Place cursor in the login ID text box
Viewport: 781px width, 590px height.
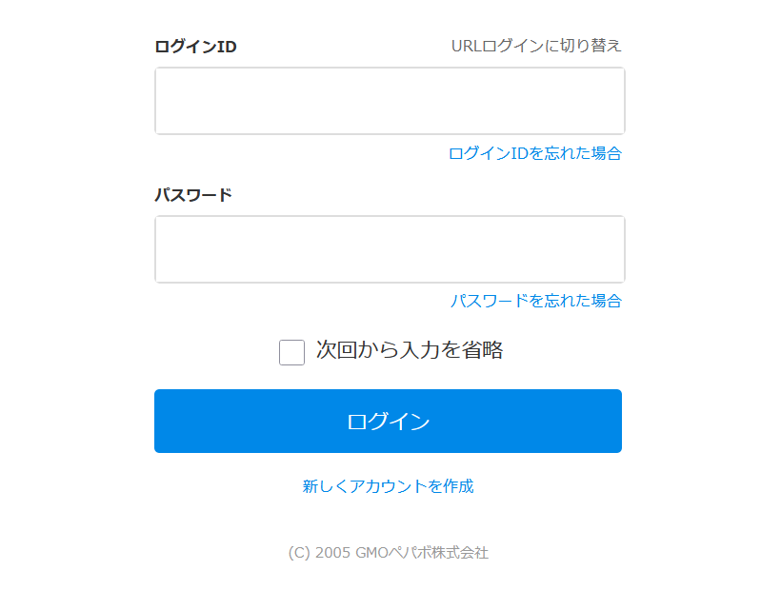[x=390, y=101]
